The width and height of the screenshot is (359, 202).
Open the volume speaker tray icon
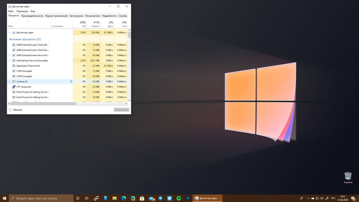pyautogui.click(x=322, y=198)
